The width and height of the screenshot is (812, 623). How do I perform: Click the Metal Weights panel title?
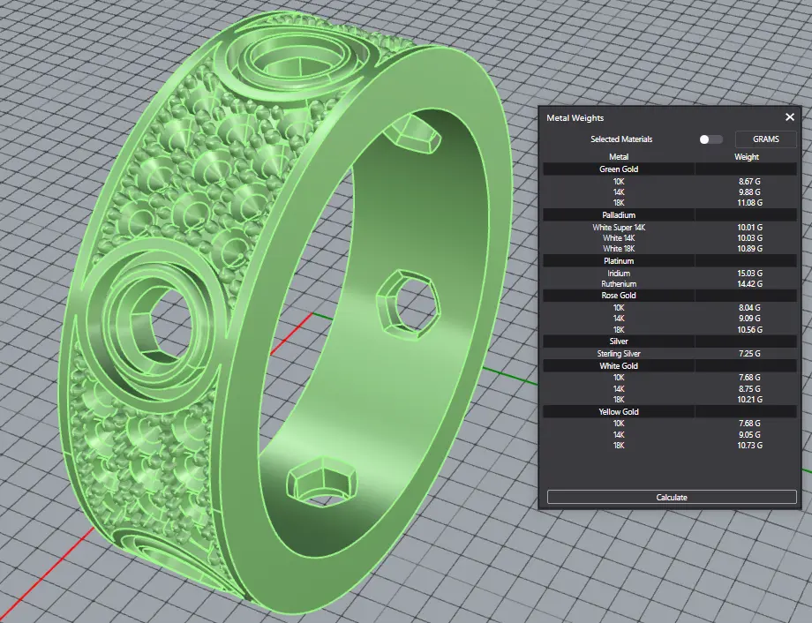coord(575,117)
